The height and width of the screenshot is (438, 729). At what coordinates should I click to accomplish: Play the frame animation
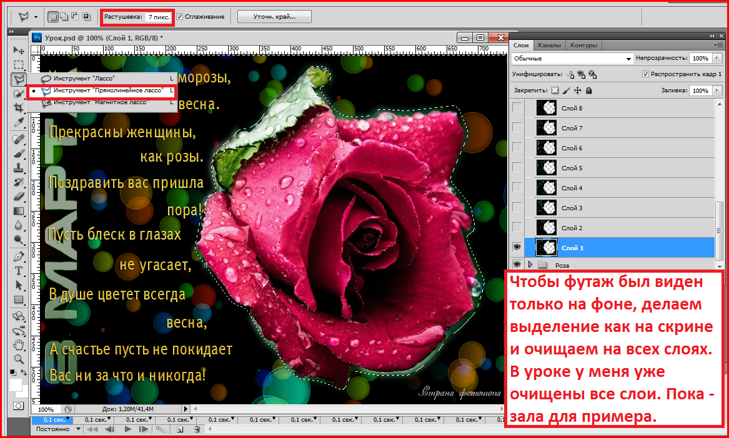(x=128, y=430)
